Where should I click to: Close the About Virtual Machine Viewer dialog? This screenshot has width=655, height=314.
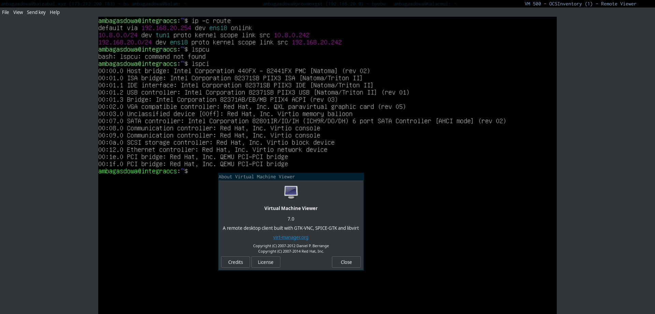(x=346, y=262)
